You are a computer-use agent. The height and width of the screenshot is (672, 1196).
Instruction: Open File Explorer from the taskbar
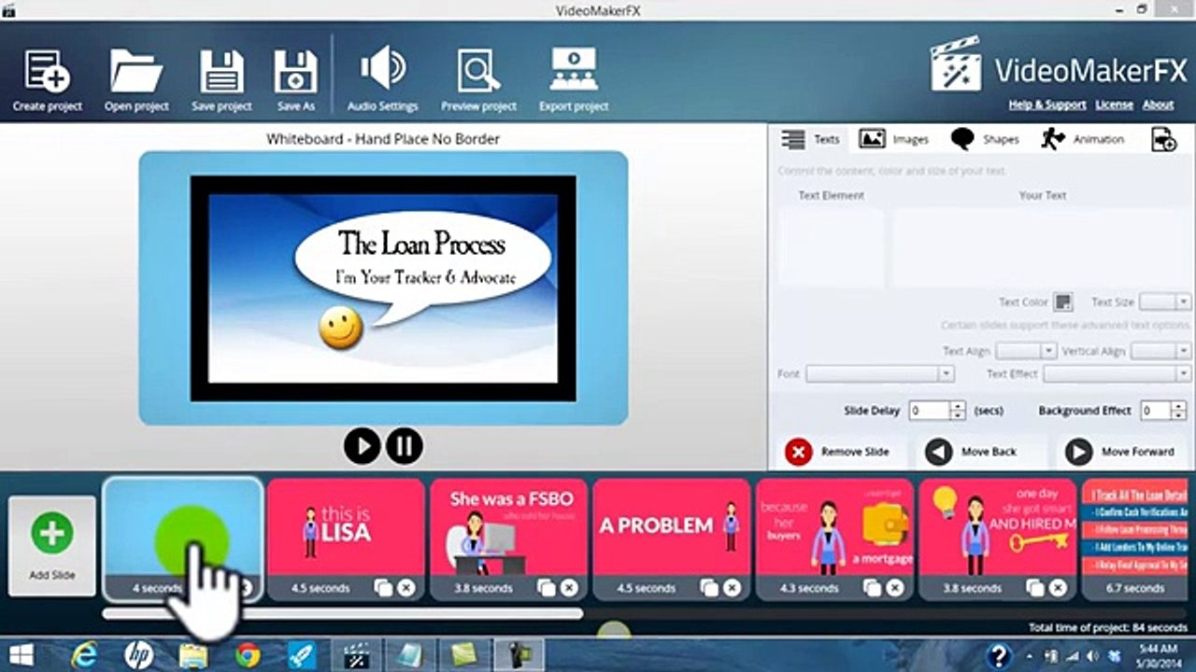(193, 655)
